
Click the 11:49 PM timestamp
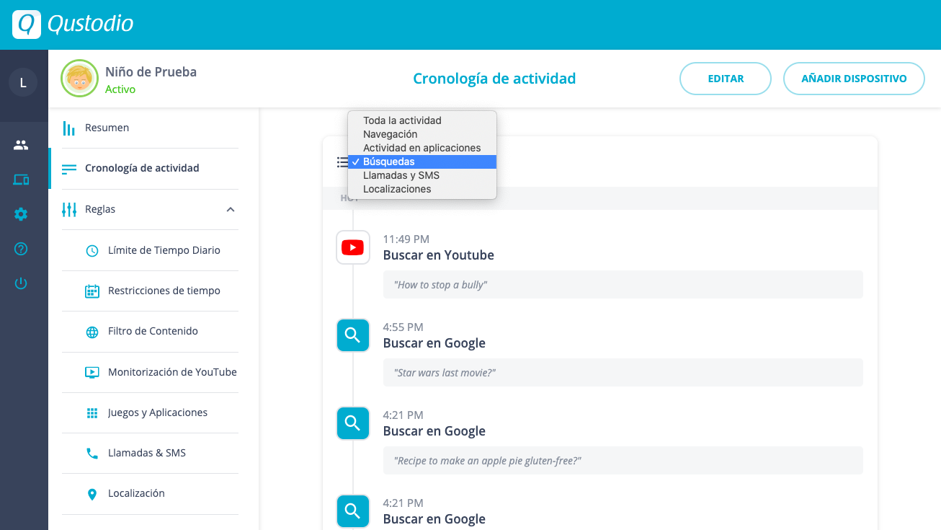pyautogui.click(x=406, y=239)
